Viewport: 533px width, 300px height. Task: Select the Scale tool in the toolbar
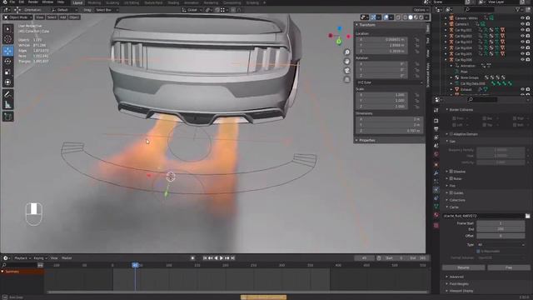(7, 72)
